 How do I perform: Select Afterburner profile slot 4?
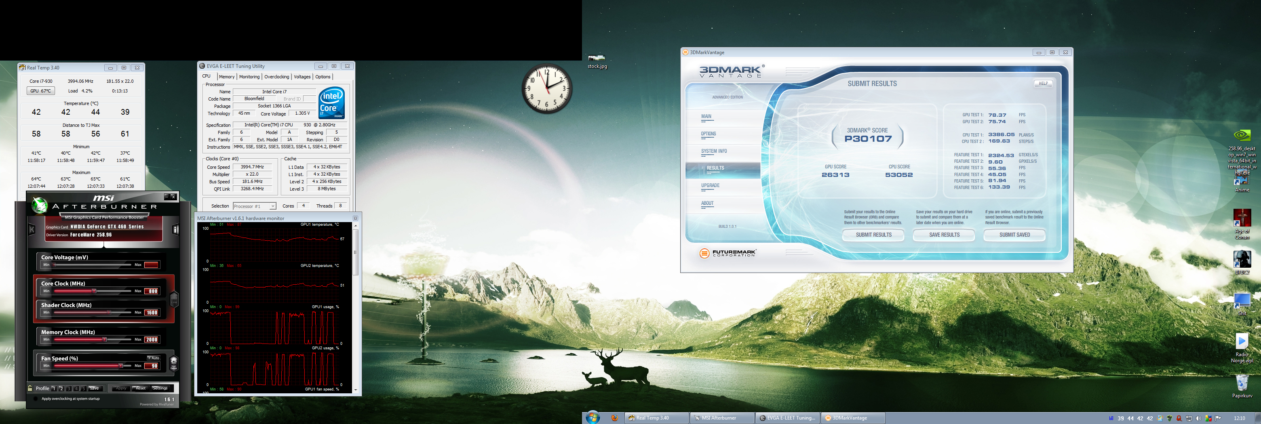coord(76,388)
